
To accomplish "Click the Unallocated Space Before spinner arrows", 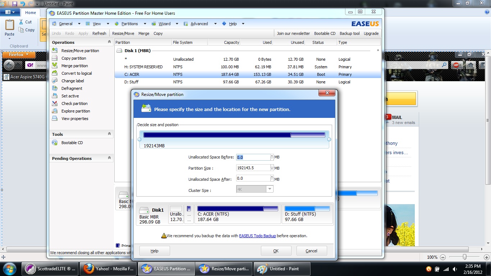I will (272, 157).
